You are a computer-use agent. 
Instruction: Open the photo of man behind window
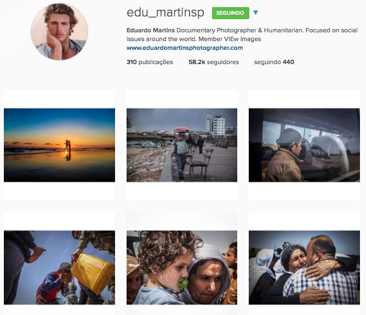point(304,145)
